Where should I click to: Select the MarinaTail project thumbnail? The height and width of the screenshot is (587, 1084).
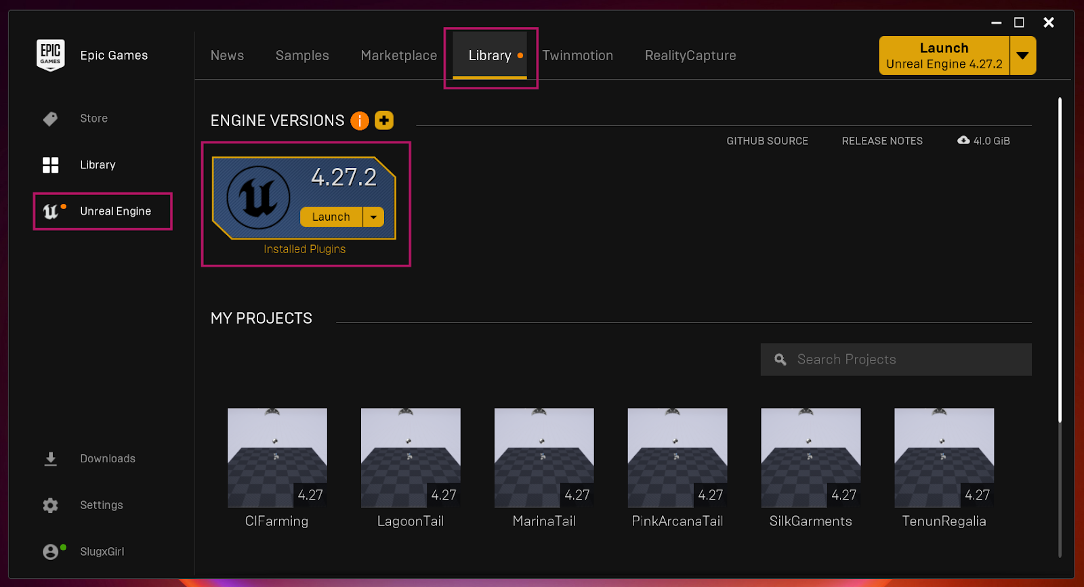coord(544,458)
